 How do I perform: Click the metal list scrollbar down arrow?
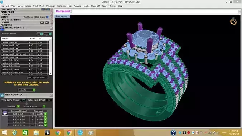pos(50,73)
